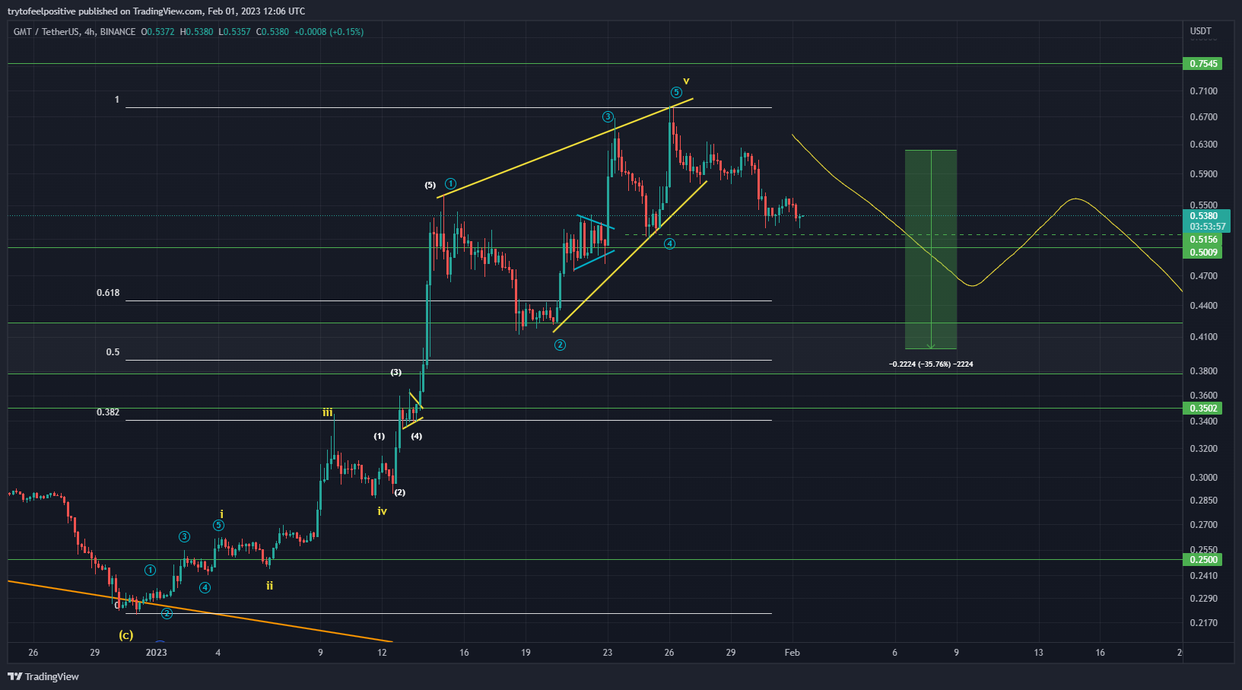Click the USDT currency label on the price axis

pyautogui.click(x=1201, y=31)
